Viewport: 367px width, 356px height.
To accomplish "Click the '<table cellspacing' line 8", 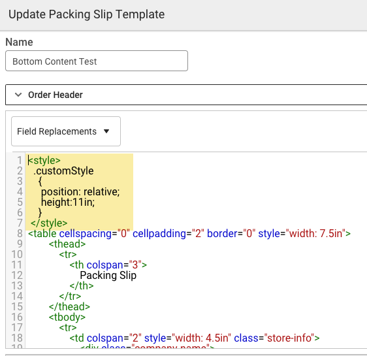I will click(189, 233).
